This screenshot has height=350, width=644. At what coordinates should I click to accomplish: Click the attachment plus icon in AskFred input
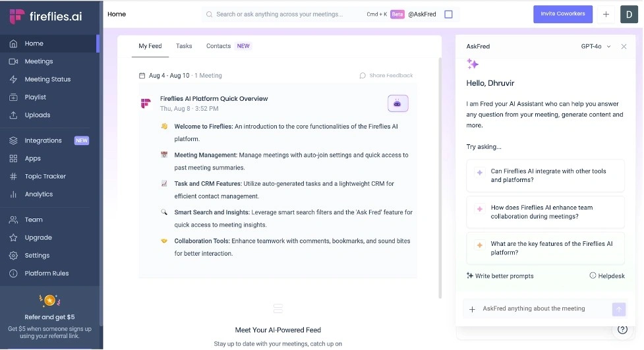(x=472, y=309)
